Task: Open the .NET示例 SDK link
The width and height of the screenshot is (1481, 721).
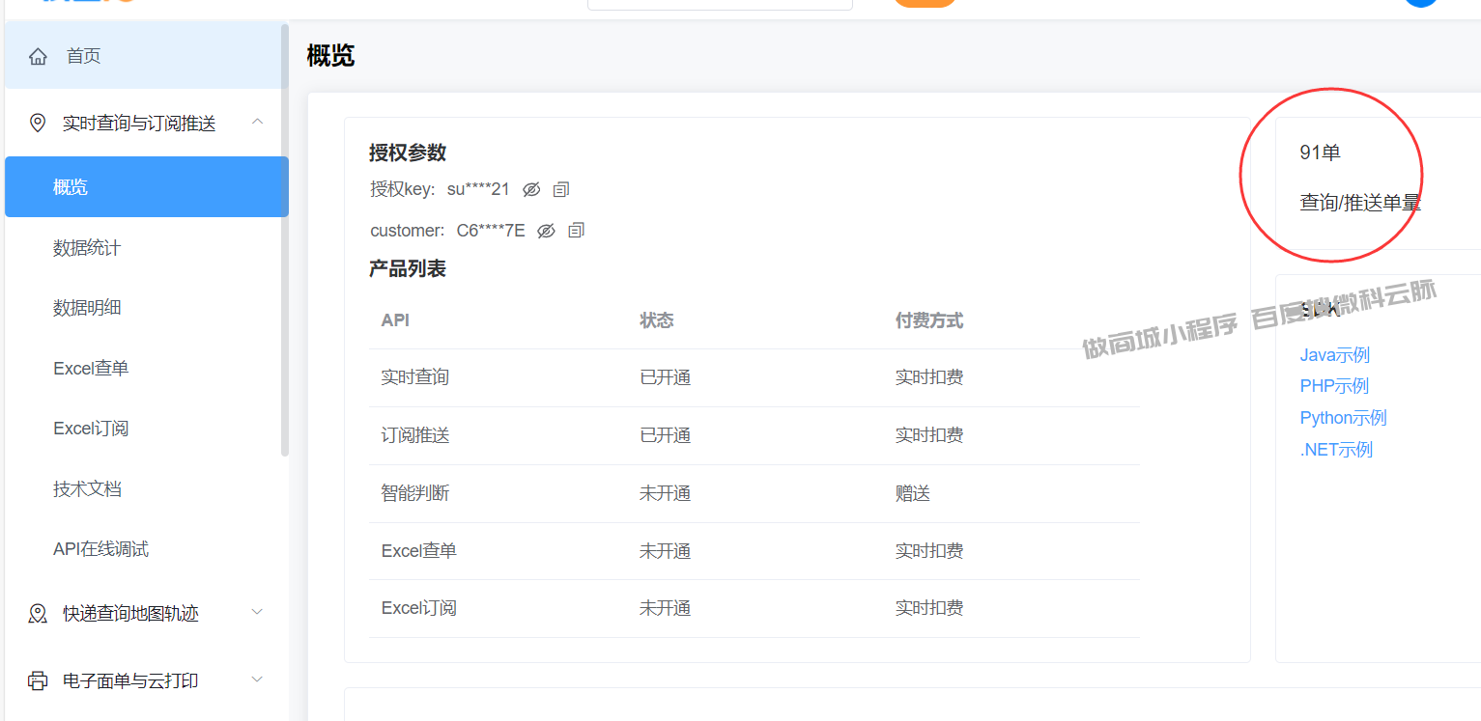Action: click(1336, 450)
